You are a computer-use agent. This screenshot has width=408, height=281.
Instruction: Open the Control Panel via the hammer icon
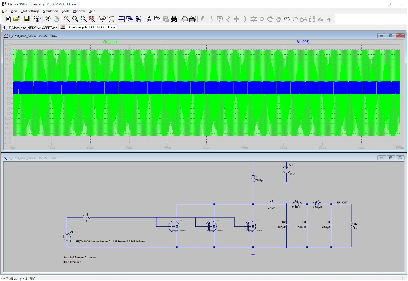pyautogui.click(x=37, y=19)
